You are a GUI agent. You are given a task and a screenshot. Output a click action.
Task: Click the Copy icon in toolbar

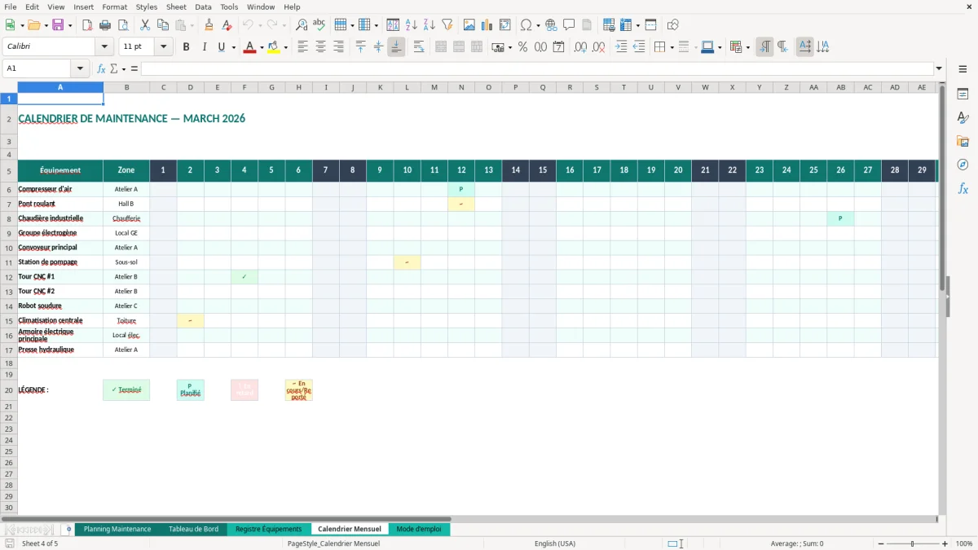[163, 25]
